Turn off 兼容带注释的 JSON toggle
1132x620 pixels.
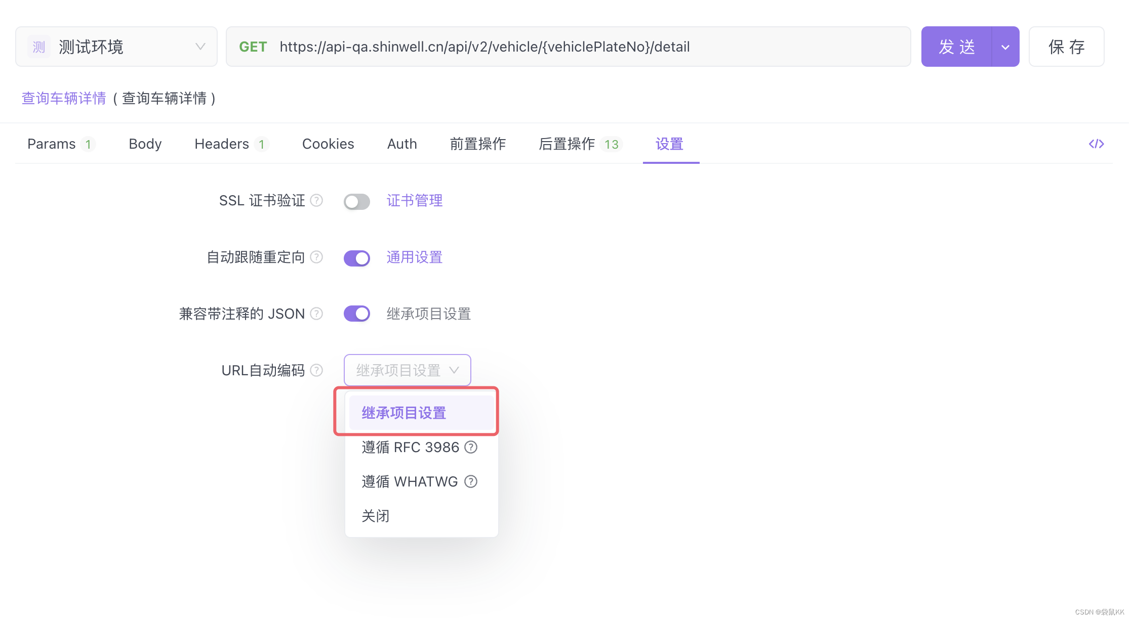click(356, 314)
